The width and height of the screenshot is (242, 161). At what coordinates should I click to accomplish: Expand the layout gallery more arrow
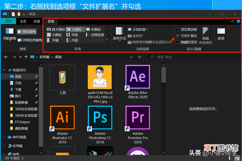tap(107, 40)
